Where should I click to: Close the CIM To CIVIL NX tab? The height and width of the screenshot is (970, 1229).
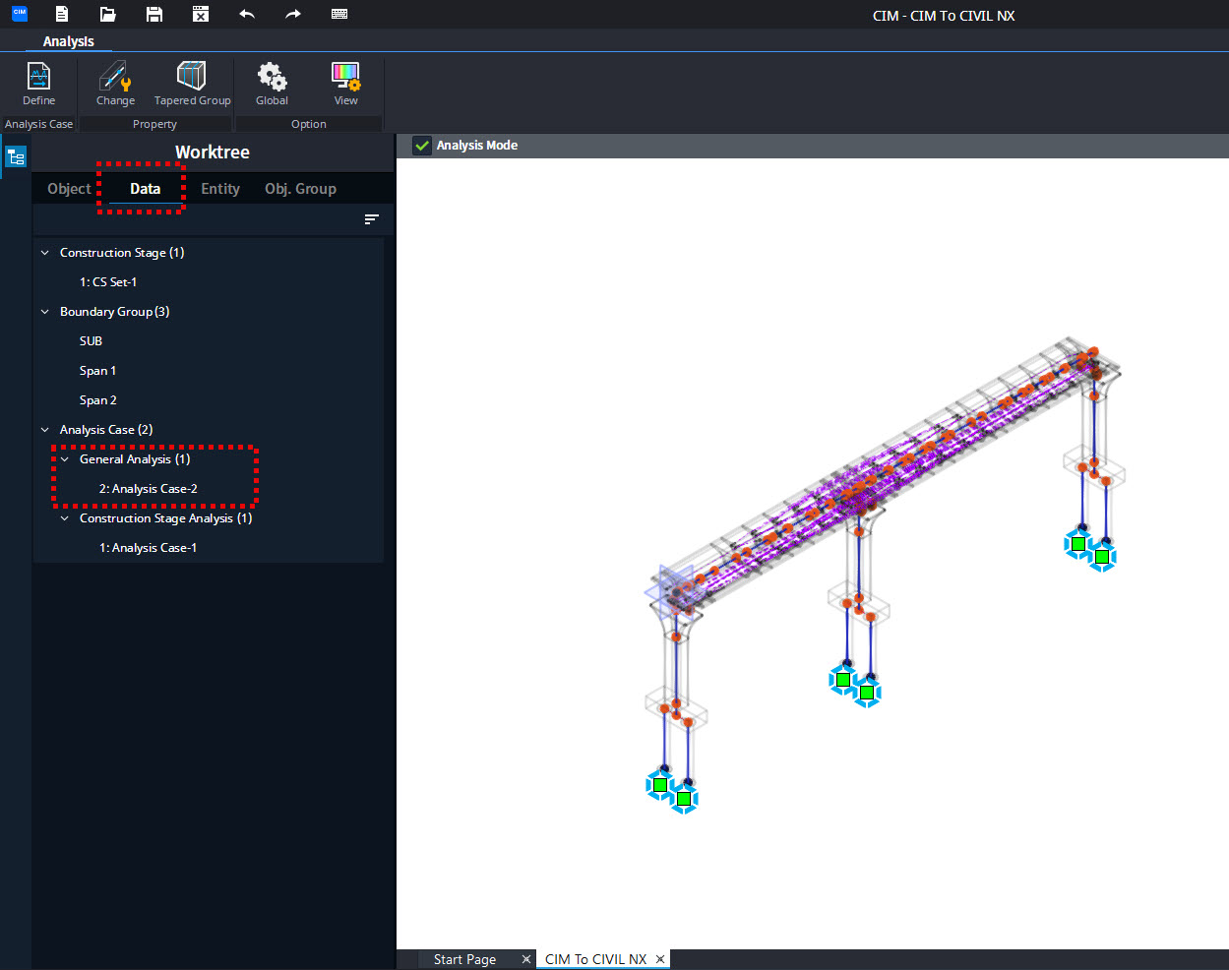660,959
